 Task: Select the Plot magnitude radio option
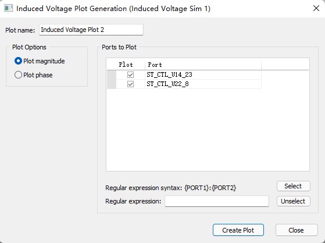pos(18,61)
